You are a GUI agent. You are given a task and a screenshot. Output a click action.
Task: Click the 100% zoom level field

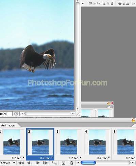6,114
